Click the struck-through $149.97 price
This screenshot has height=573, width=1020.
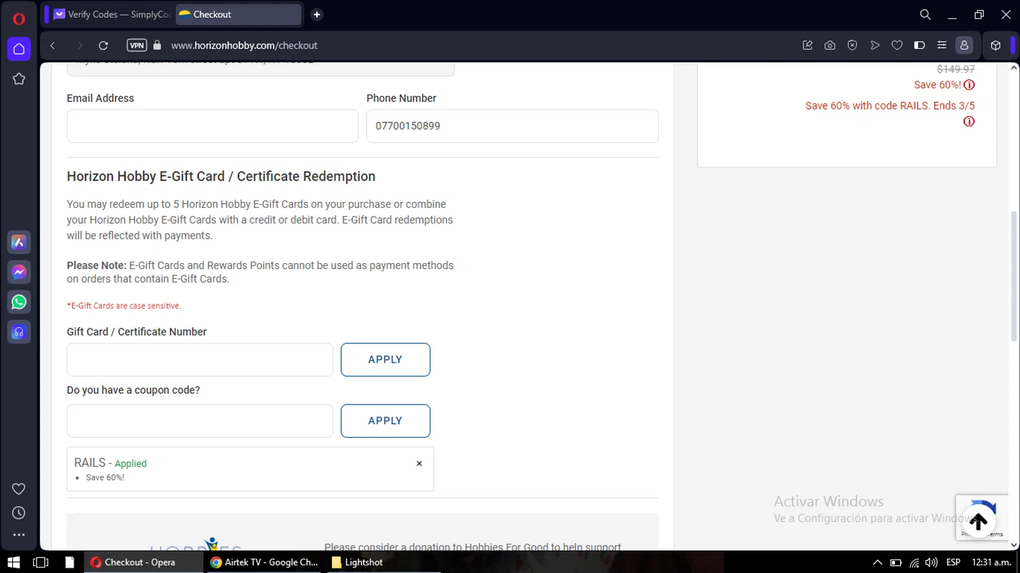coord(955,69)
